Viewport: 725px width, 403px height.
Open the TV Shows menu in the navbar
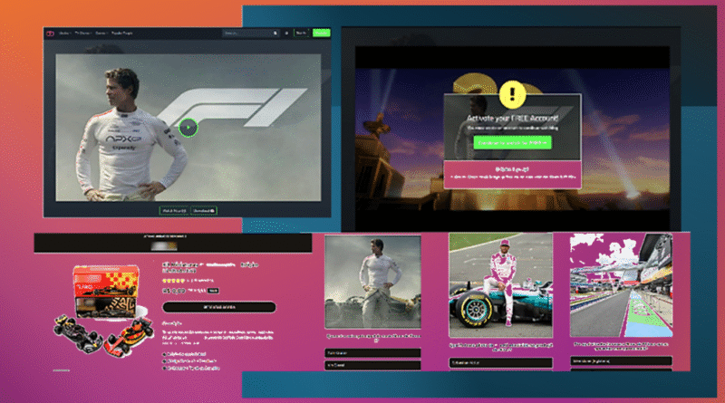point(83,34)
